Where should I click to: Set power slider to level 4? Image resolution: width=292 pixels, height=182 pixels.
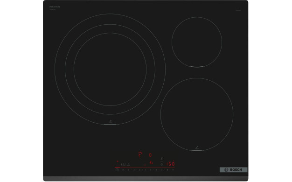point(145,170)
